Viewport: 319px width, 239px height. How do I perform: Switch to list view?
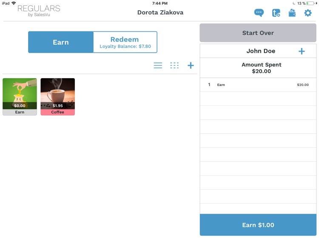click(x=158, y=65)
